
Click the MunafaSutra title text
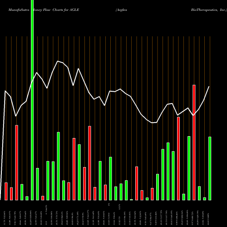tap(19, 10)
